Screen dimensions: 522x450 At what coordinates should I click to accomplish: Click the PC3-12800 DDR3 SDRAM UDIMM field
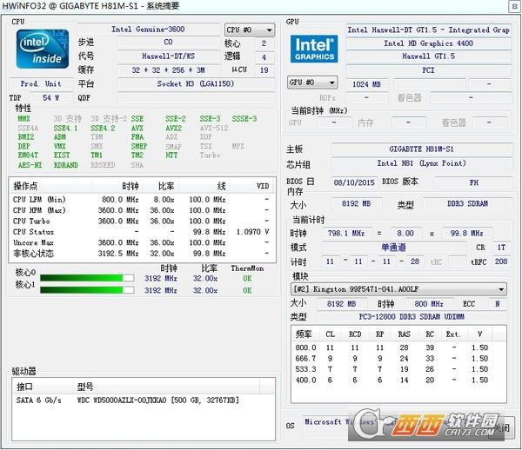412,317
